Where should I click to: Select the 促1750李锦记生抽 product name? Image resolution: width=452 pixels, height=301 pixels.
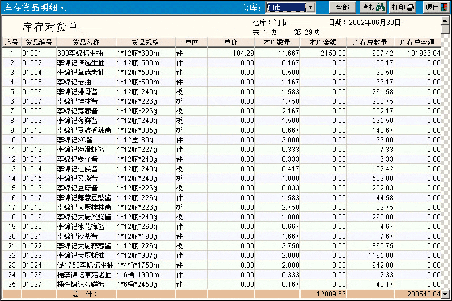(x=85, y=265)
